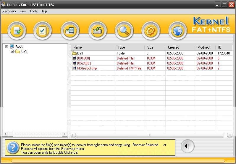This screenshot has height=164, width=236.
Task: Open the magnifier Find files tool
Action: pyautogui.click(x=124, y=31)
